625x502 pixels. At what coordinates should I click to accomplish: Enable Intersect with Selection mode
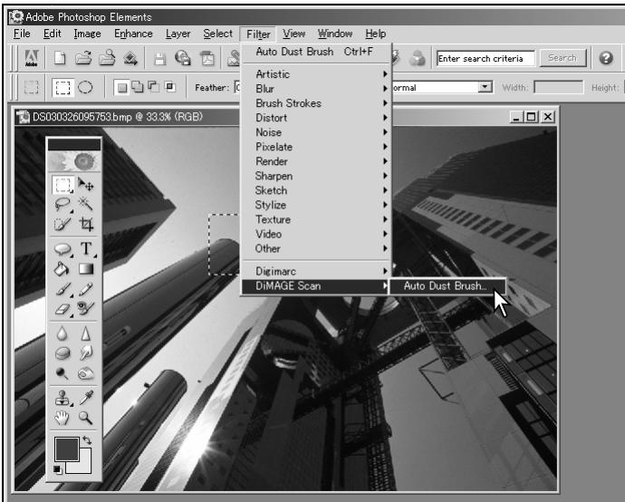[x=170, y=86]
